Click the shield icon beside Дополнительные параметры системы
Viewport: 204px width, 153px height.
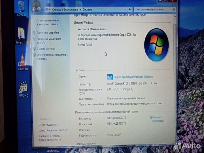click(x=35, y=55)
